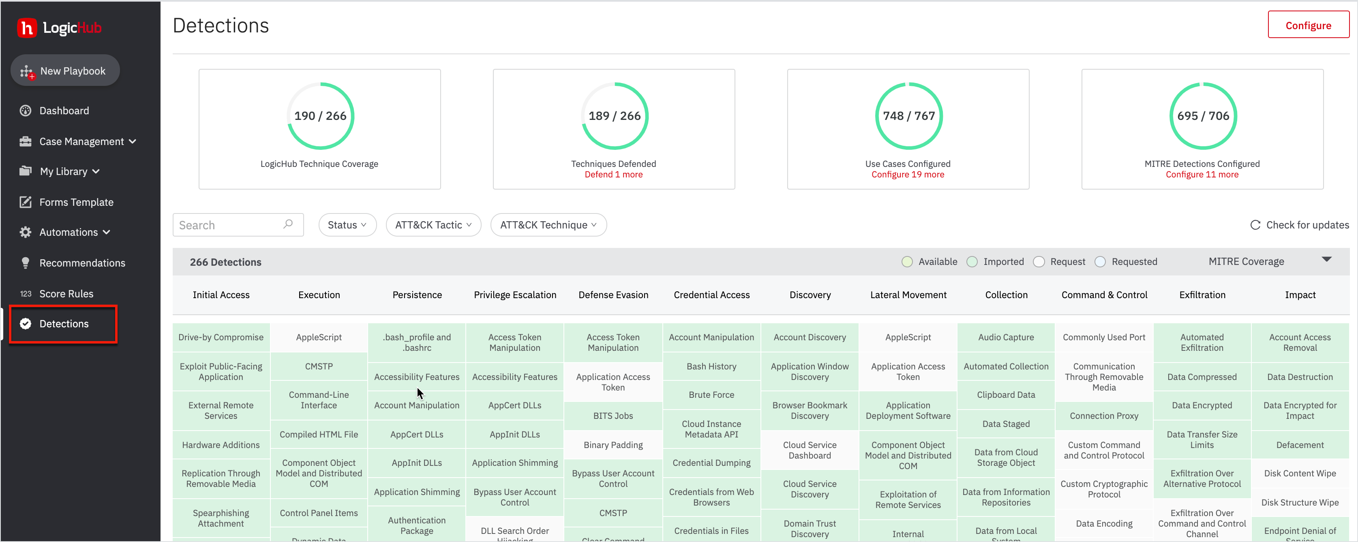Toggle the Available status indicator
The width and height of the screenshot is (1358, 542).
click(x=907, y=262)
